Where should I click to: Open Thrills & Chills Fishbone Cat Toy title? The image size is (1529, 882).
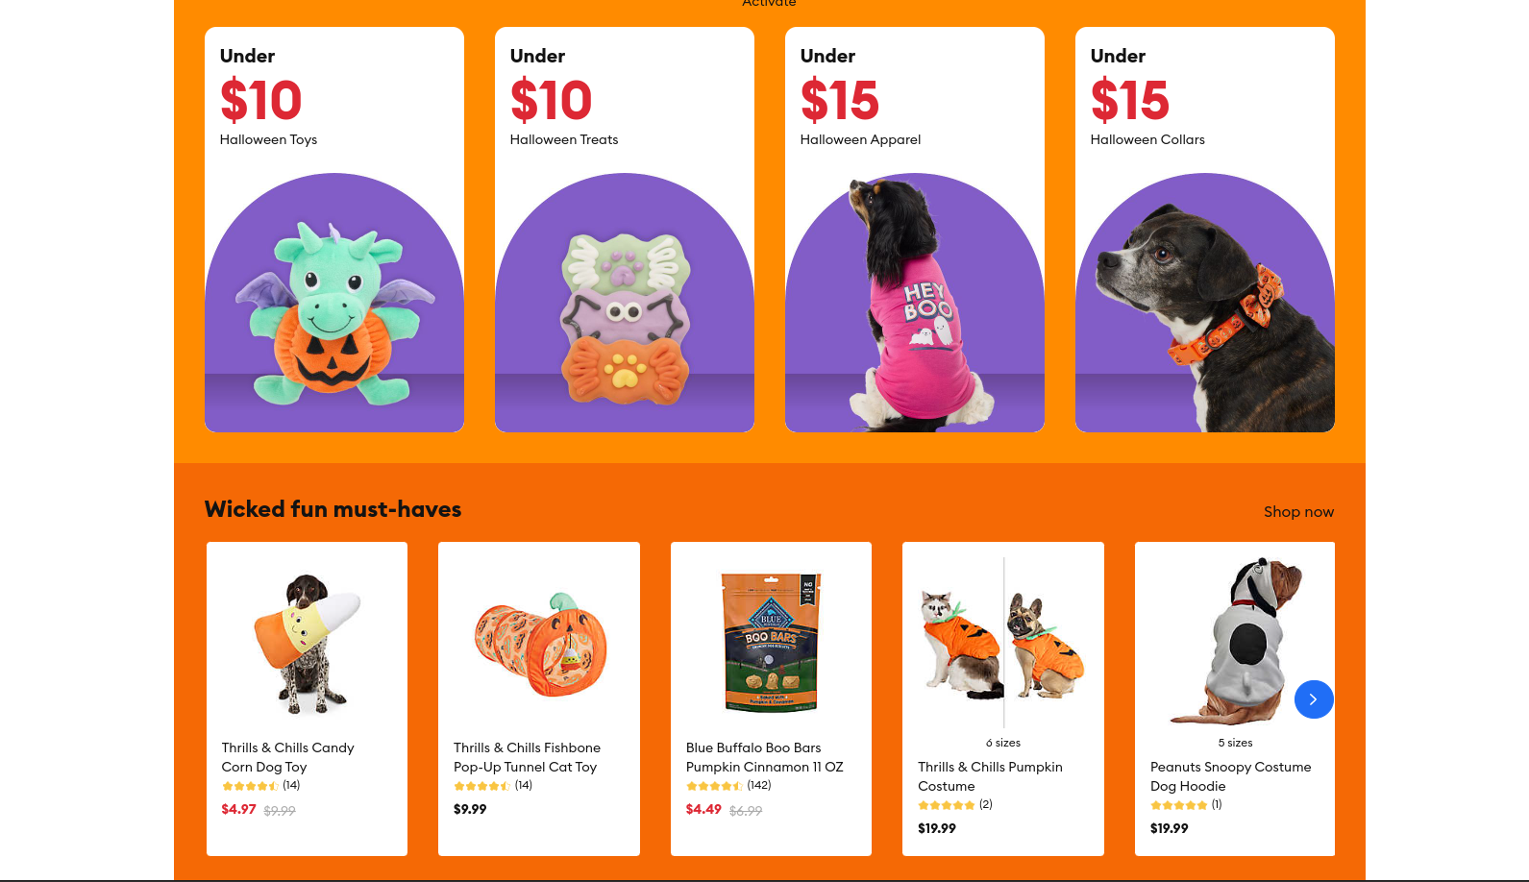[x=528, y=757]
